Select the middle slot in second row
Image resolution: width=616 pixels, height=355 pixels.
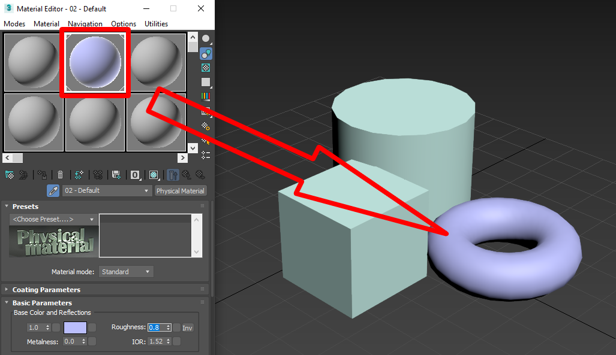coord(95,122)
